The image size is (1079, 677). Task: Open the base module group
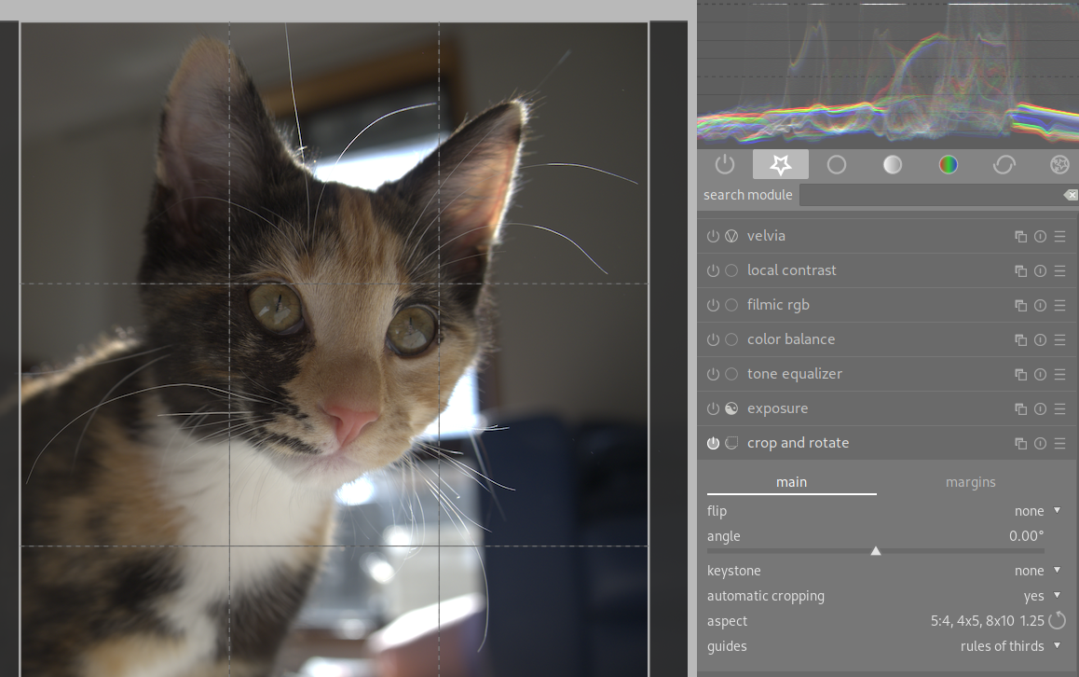(x=836, y=164)
